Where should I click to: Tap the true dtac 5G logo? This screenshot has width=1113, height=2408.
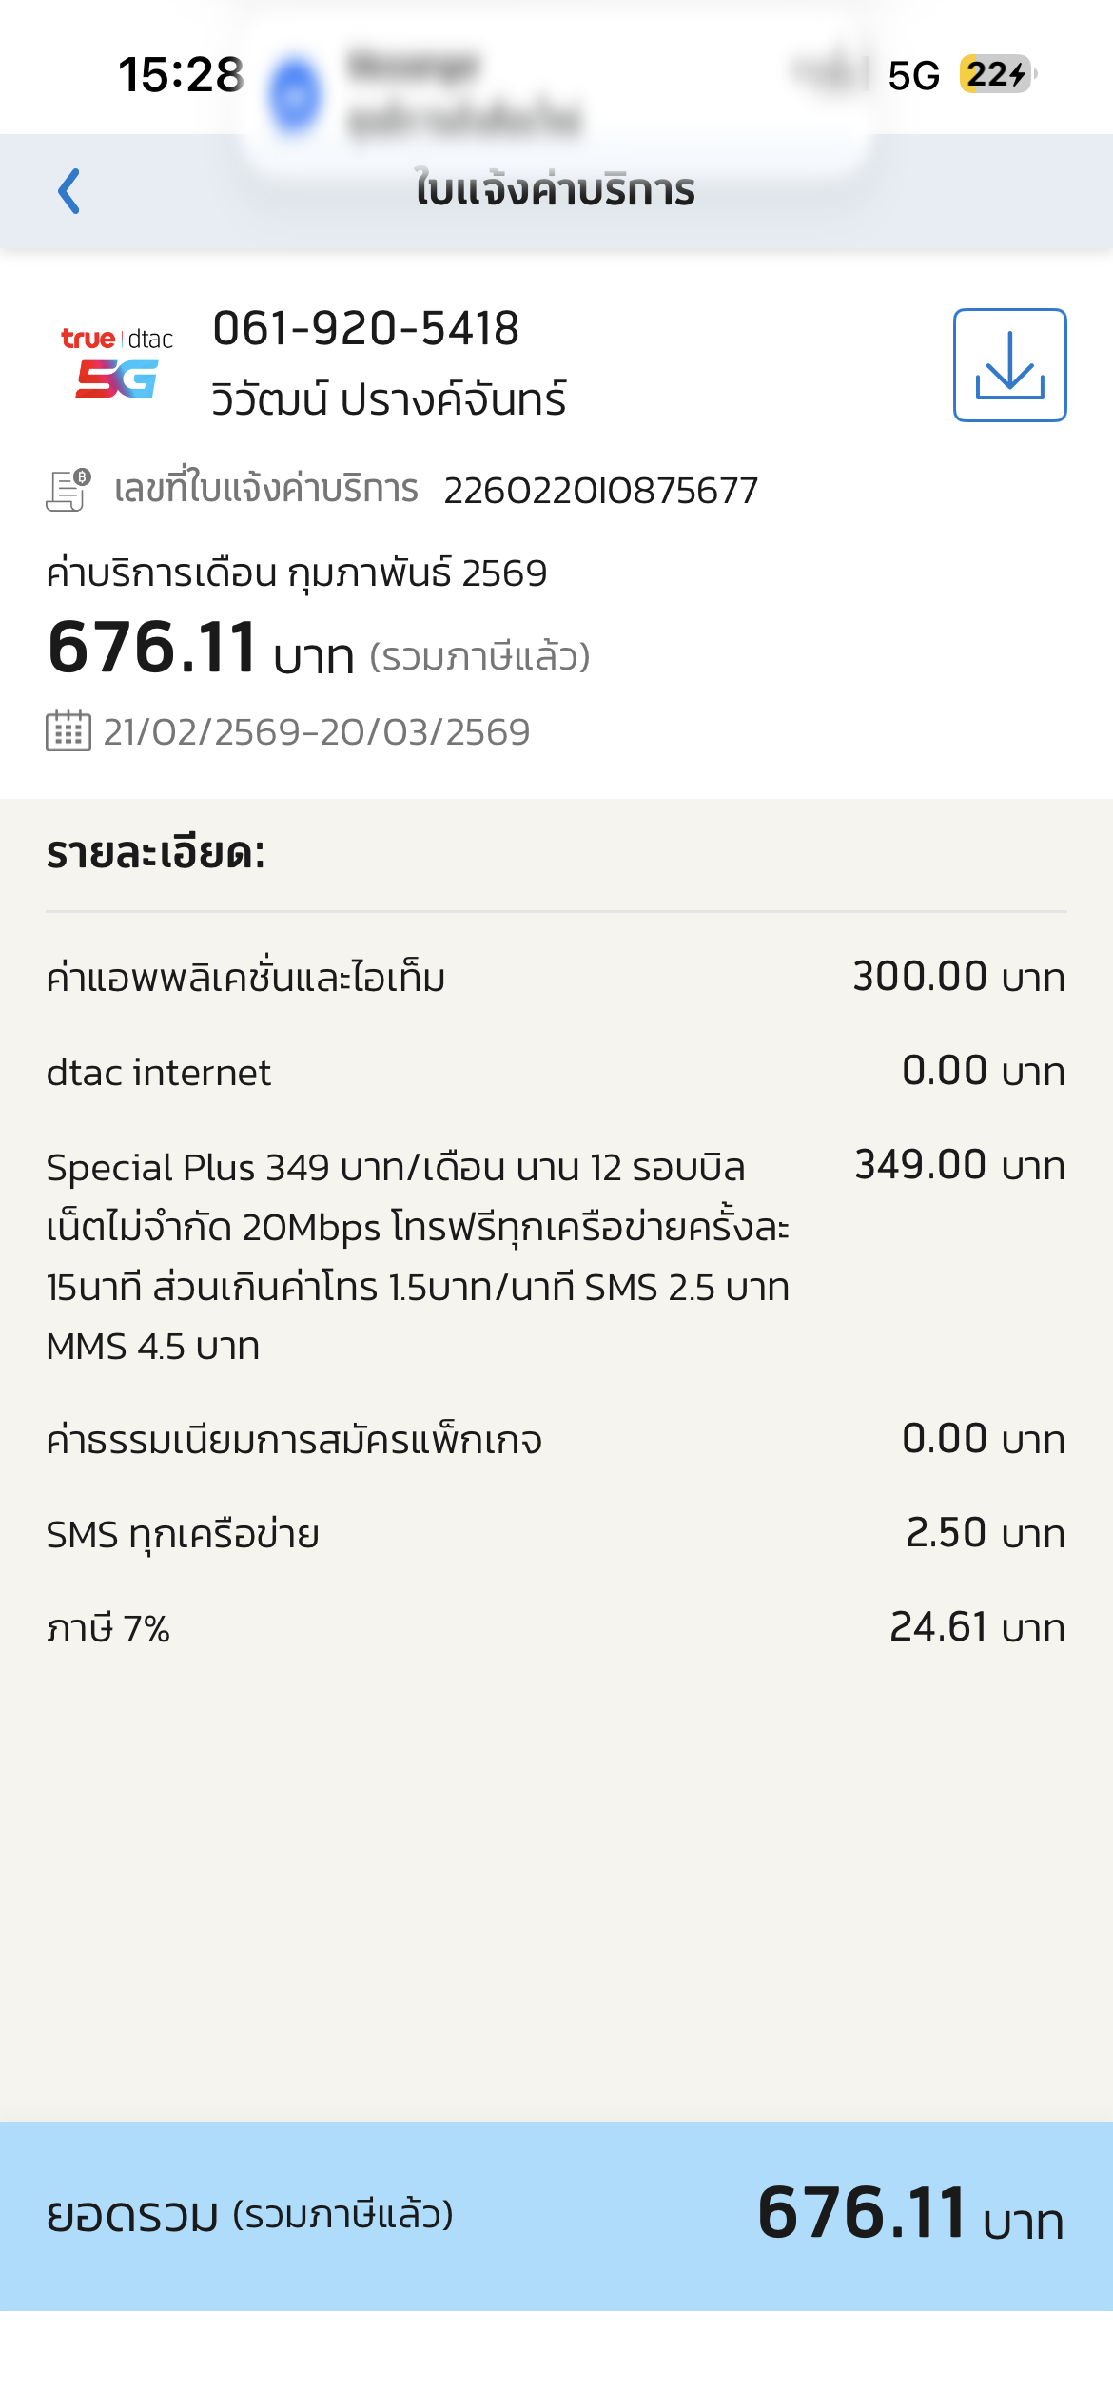tap(117, 363)
